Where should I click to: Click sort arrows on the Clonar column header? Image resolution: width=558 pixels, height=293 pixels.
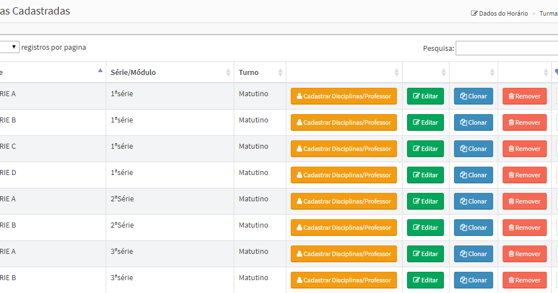point(492,73)
